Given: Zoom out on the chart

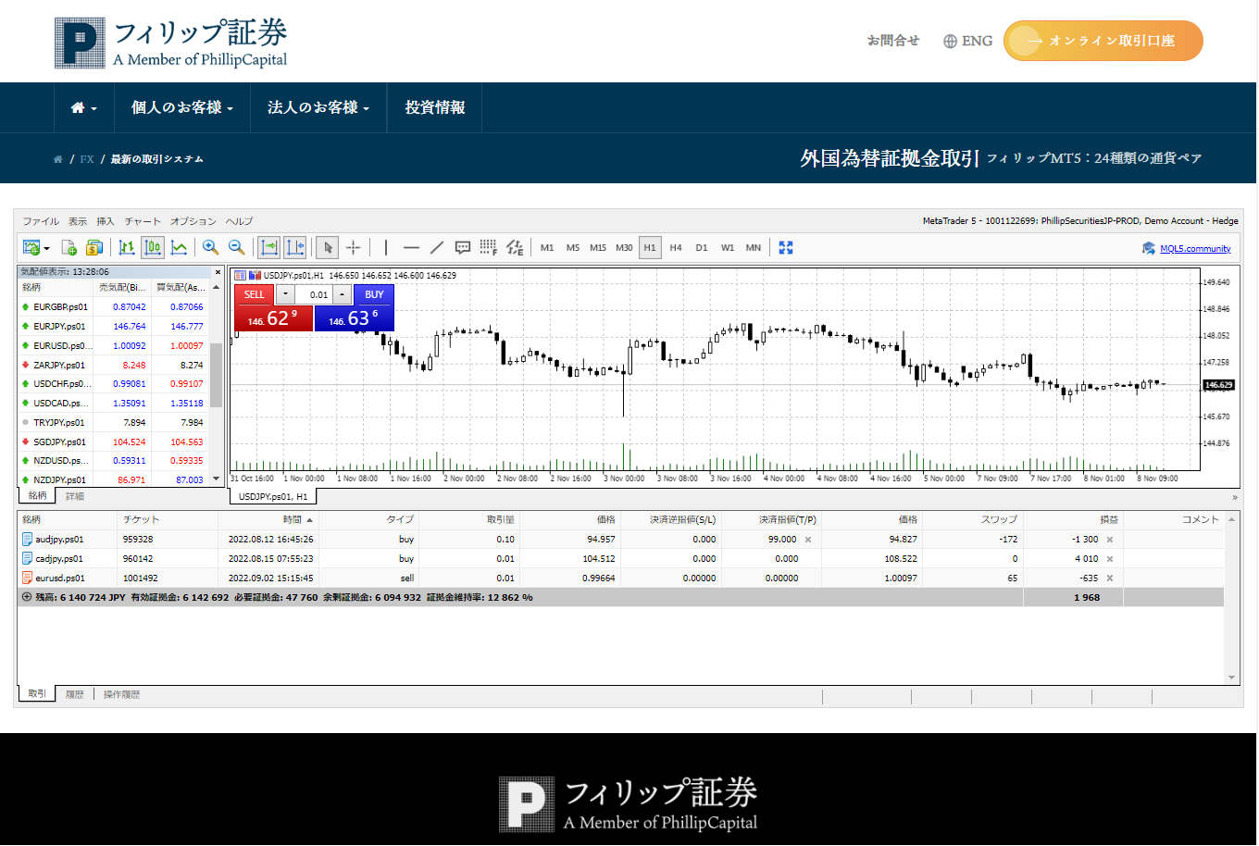Looking at the screenshot, I should (236, 247).
